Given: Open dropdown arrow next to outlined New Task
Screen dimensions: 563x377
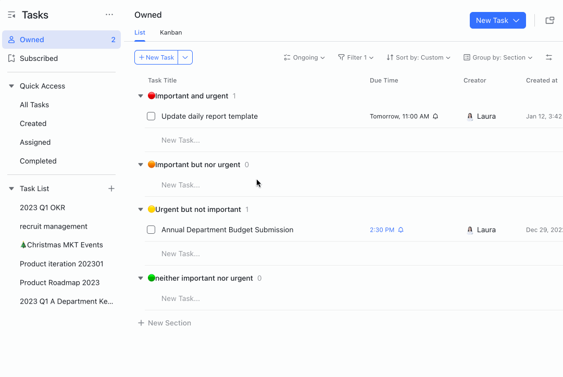Looking at the screenshot, I should coord(185,57).
